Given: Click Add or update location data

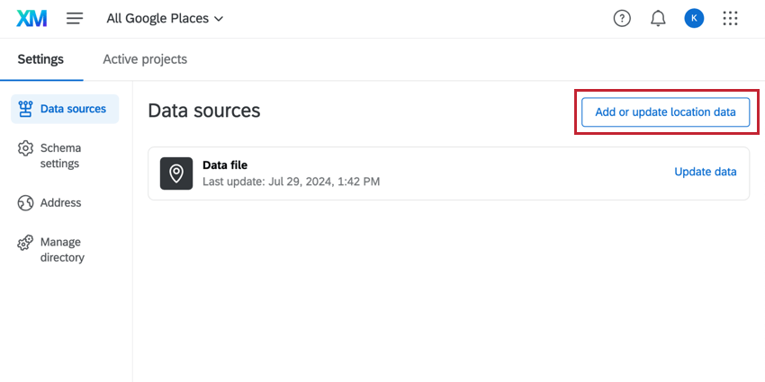Looking at the screenshot, I should click(x=665, y=112).
